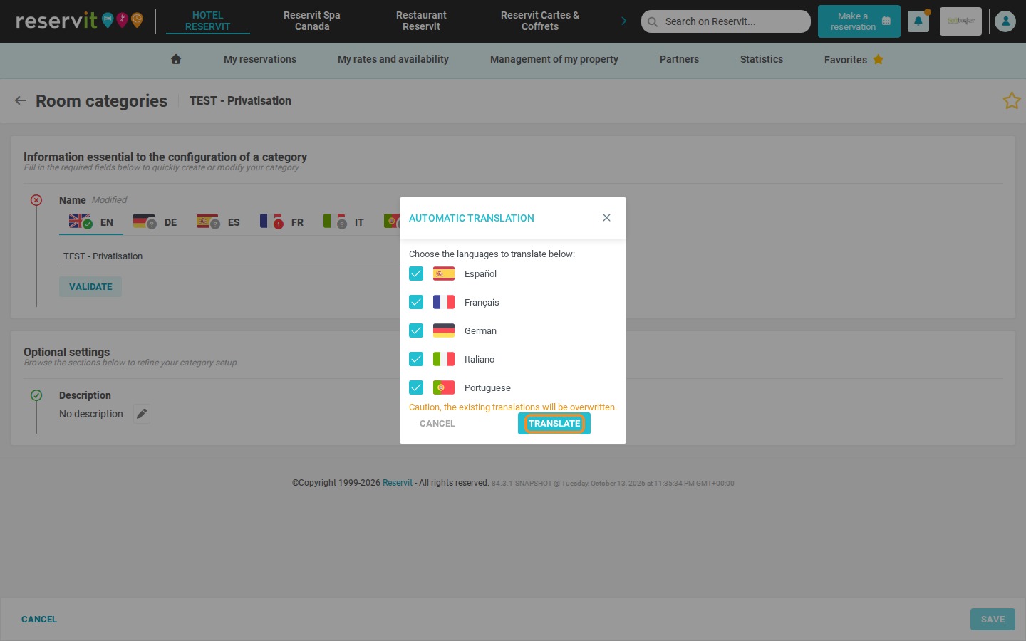The height and width of the screenshot is (641, 1026).
Task: Switch to the DE language tab
Action: tap(155, 222)
